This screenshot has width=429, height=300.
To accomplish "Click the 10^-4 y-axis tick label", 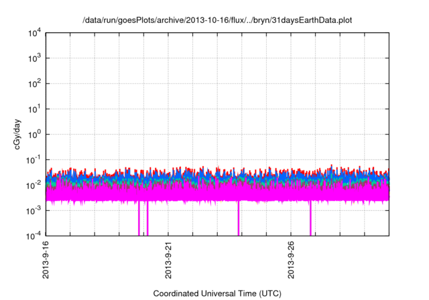I will click(34, 236).
